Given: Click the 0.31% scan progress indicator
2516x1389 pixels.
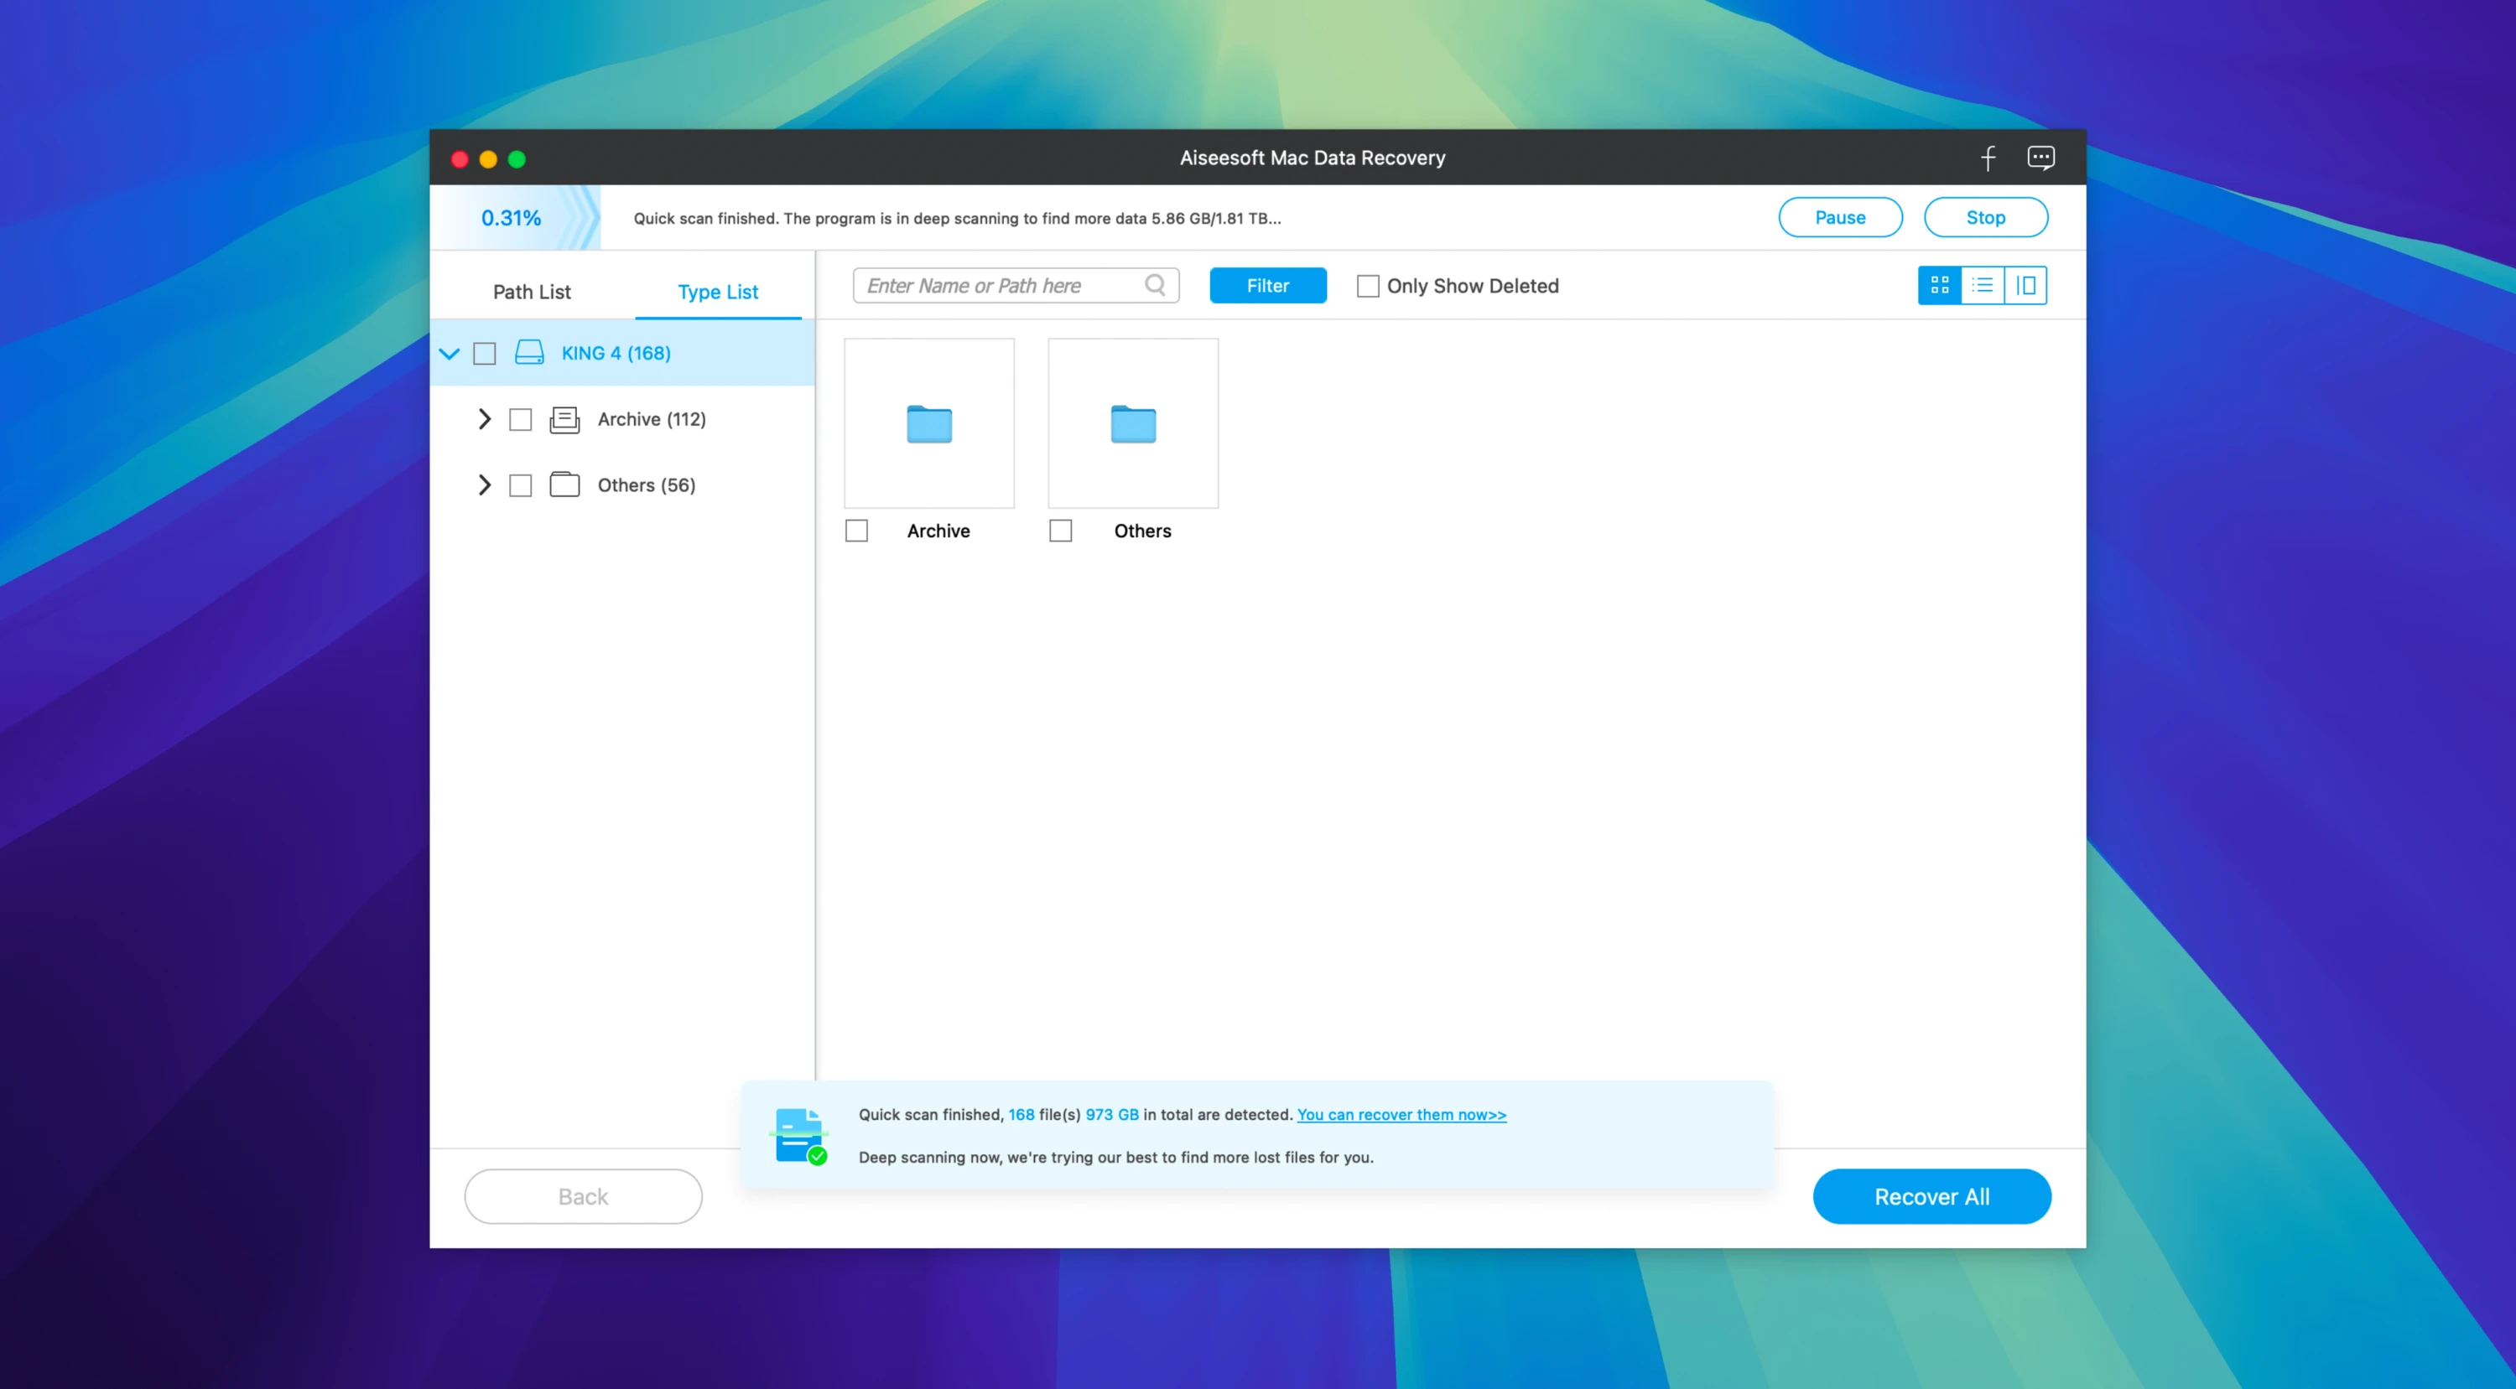Looking at the screenshot, I should pos(512,217).
